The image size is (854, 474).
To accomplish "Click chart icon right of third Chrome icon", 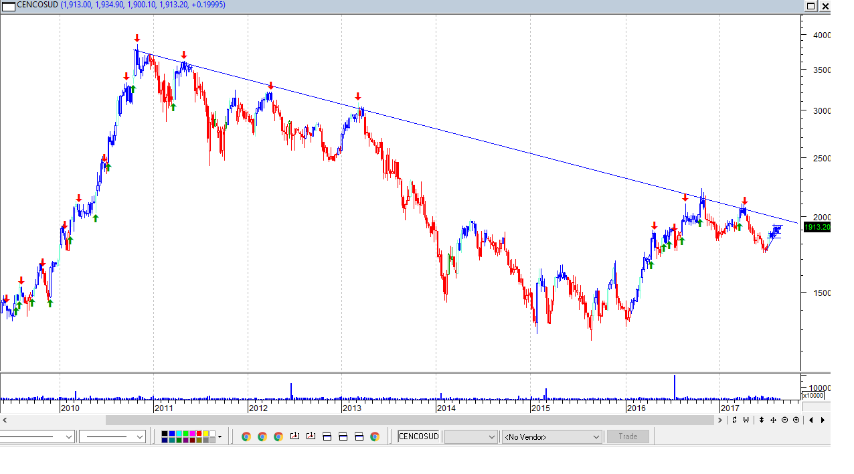I will 295,437.
